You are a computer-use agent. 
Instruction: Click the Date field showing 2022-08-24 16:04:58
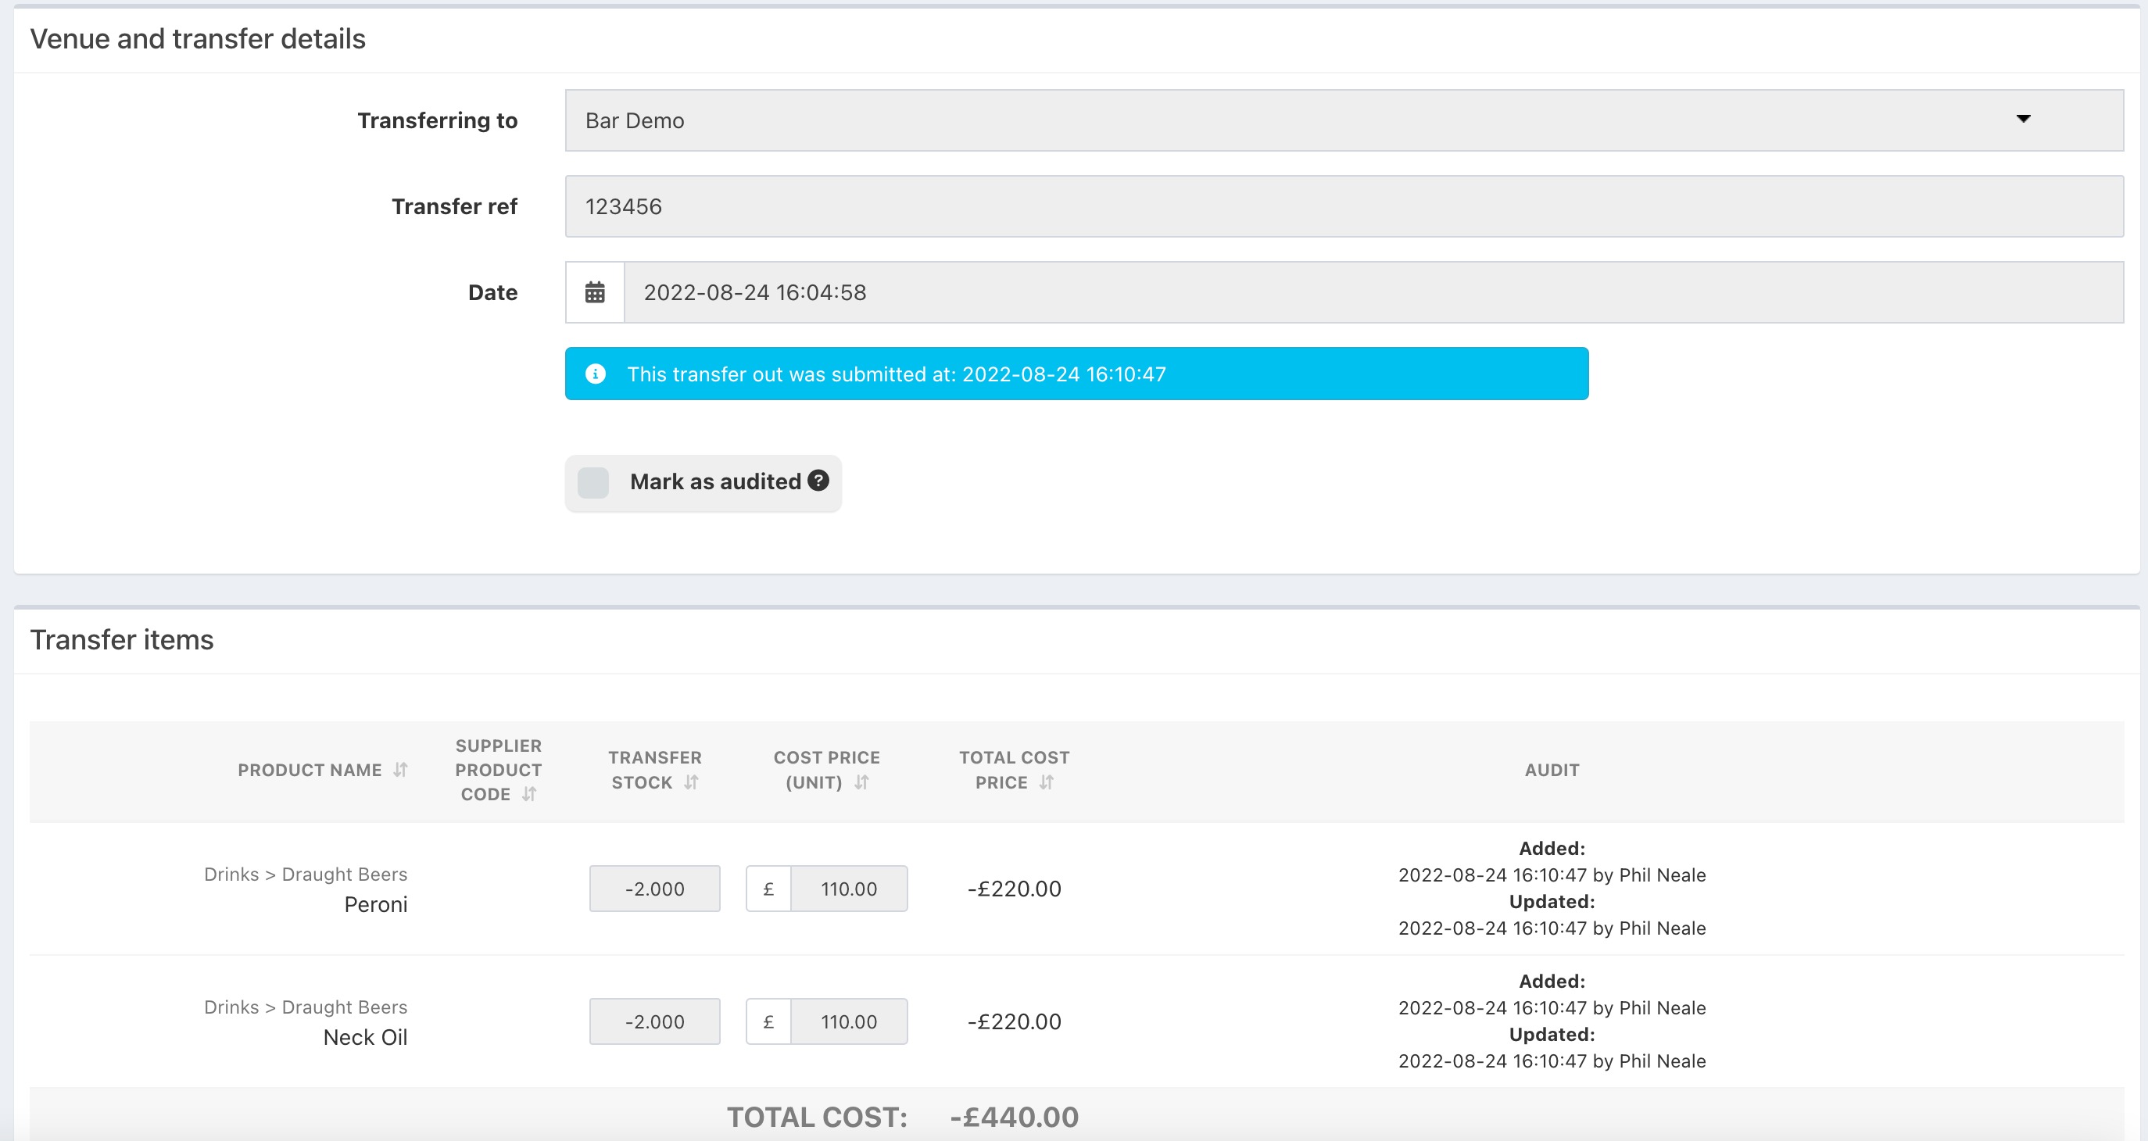pos(1373,292)
